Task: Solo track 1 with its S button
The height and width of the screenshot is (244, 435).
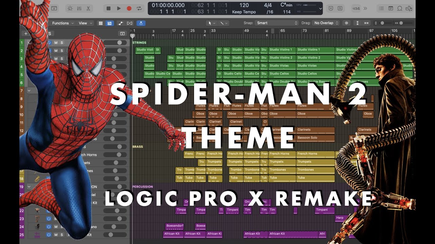Action: [62, 43]
